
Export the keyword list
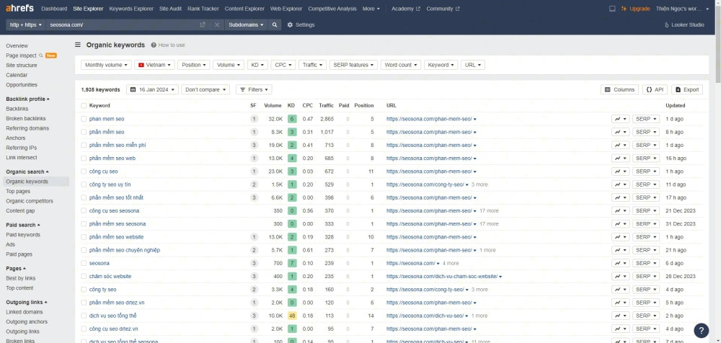point(687,89)
